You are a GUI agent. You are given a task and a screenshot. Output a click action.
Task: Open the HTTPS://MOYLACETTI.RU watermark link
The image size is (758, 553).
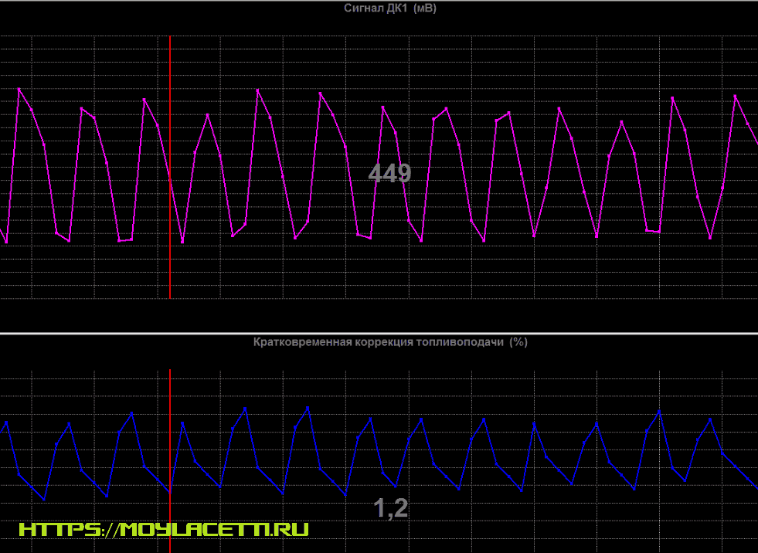(164, 530)
